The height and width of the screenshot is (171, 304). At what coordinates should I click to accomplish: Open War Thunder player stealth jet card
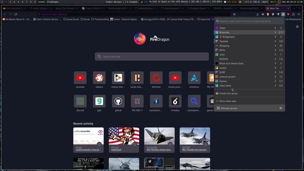click(160, 140)
